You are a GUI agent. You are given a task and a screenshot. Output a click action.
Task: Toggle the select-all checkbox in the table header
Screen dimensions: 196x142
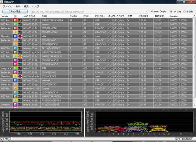pyautogui.click(x=15, y=16)
